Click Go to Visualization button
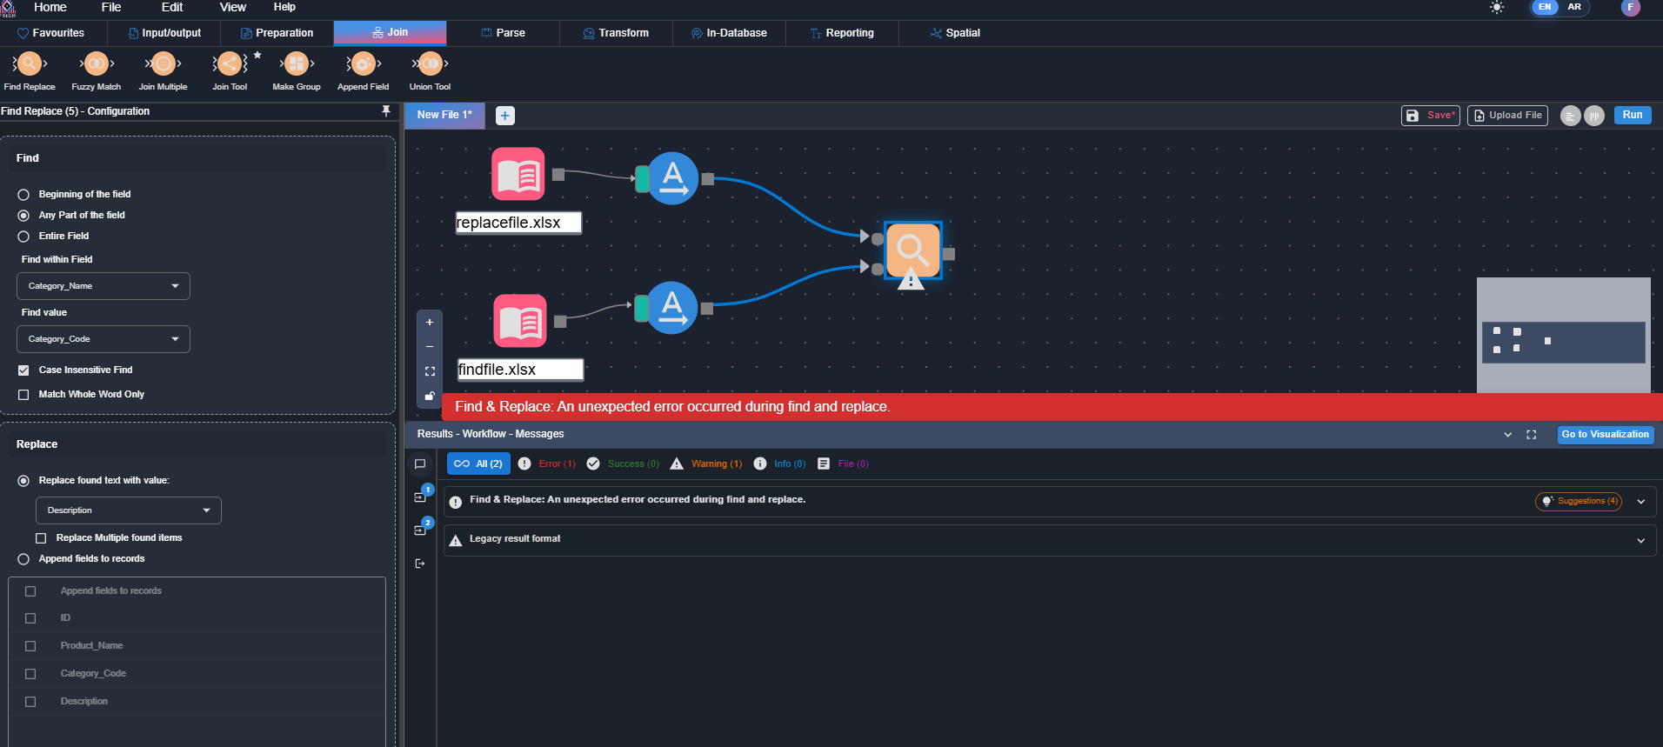Screen dimensions: 1663x747 click(x=1605, y=435)
